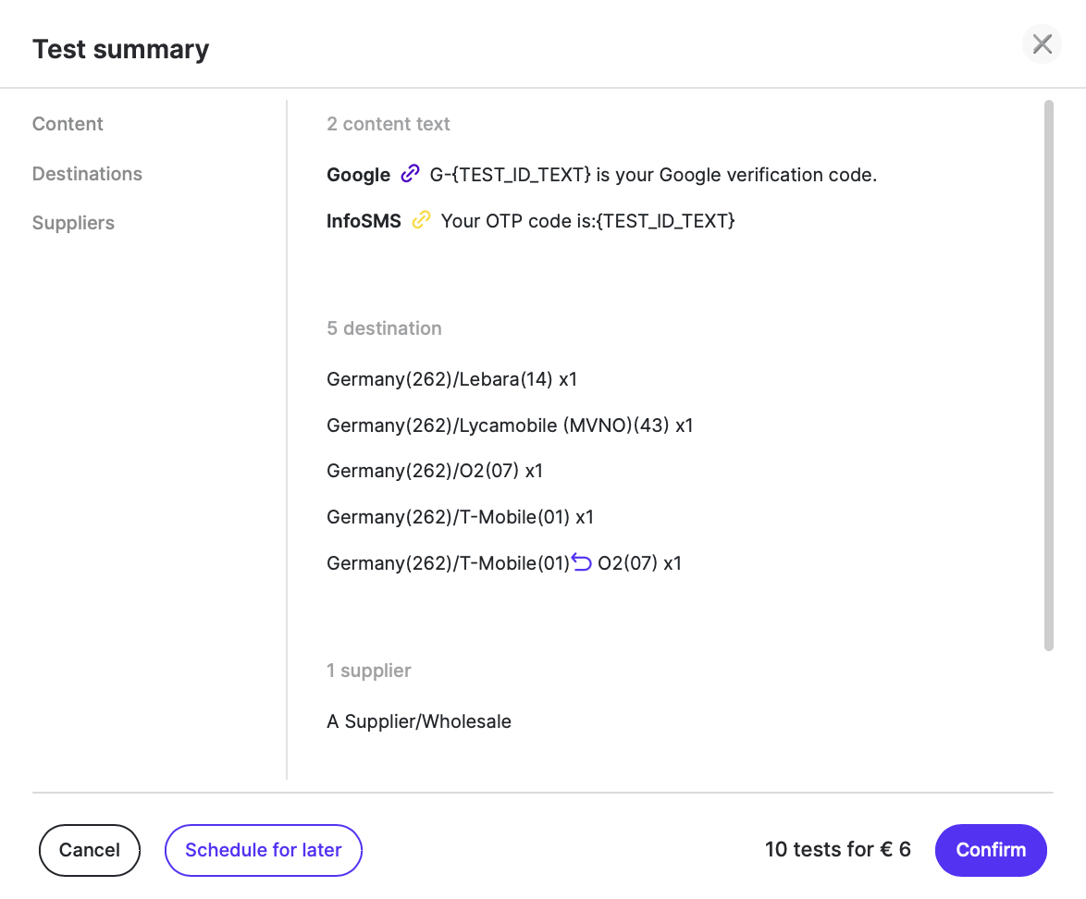Click the 'Your OTP code is' message text
The image size is (1086, 899).
pos(587,221)
